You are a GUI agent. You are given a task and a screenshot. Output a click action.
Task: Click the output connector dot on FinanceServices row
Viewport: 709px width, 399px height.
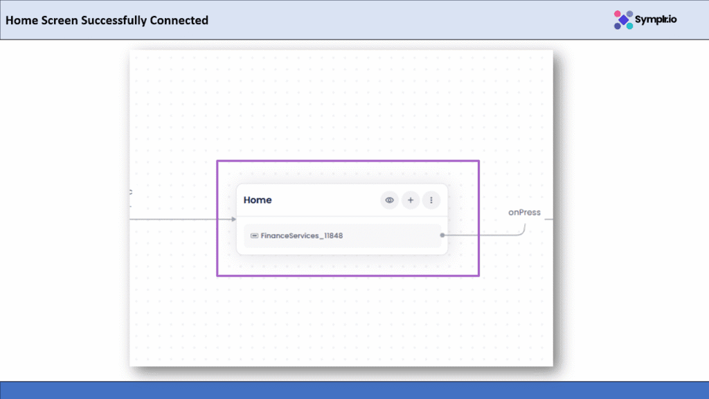(442, 236)
